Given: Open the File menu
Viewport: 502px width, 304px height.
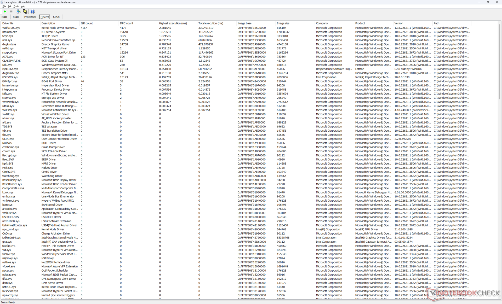Looking at the screenshot, I should tap(4, 6).
